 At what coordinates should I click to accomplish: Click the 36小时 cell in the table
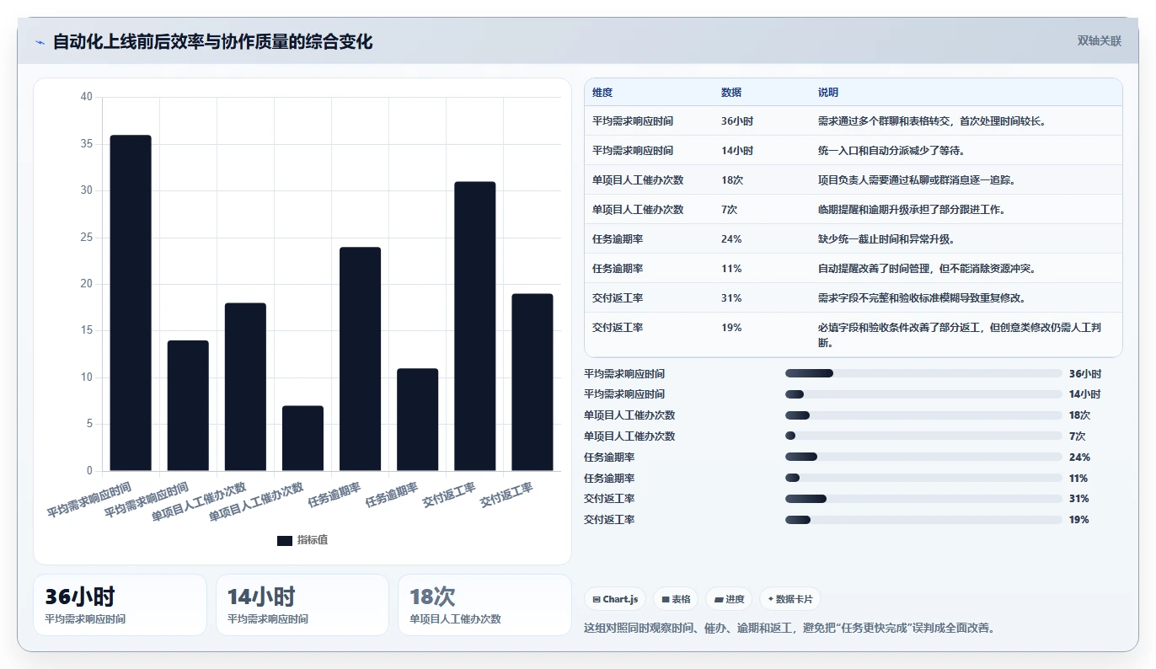click(737, 121)
